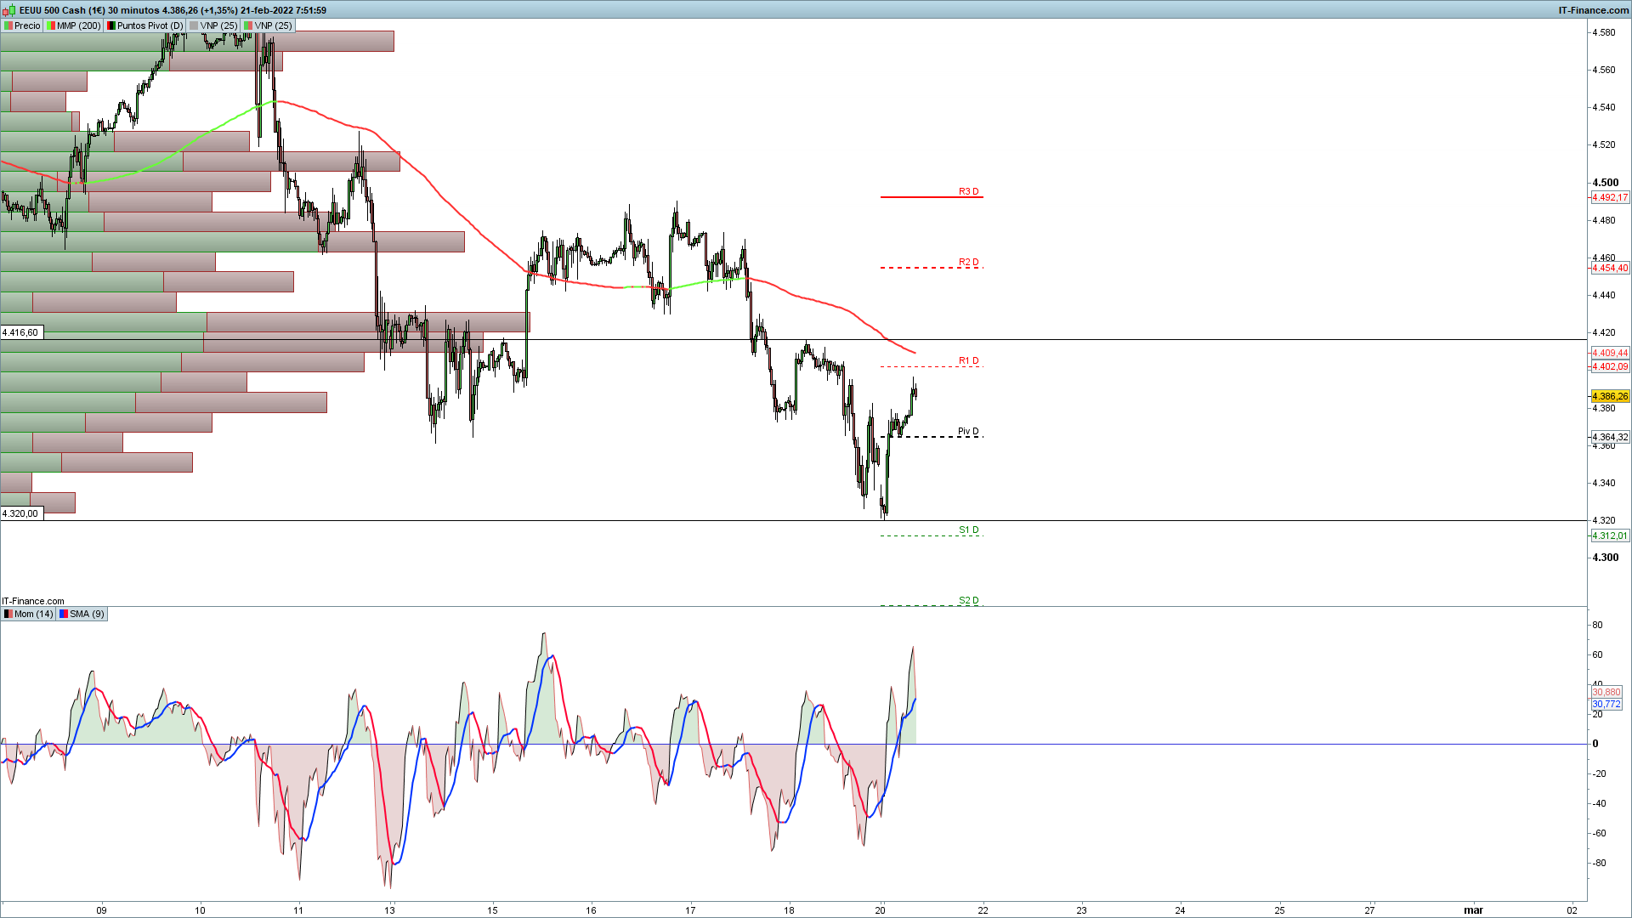The height and width of the screenshot is (918, 1632).
Task: Select the 4.320,00 horizontal line label
Action: [21, 513]
